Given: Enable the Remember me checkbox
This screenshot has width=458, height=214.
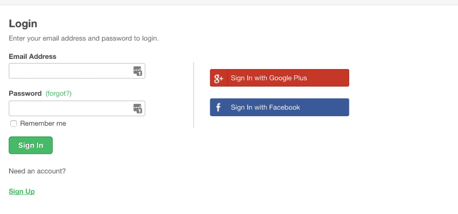Looking at the screenshot, I should (14, 123).
